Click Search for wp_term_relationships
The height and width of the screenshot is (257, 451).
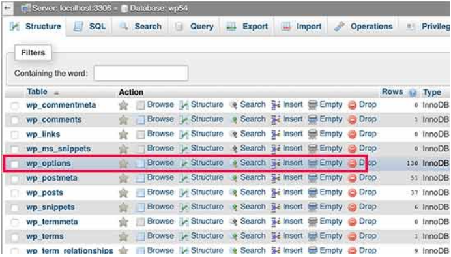click(x=253, y=250)
